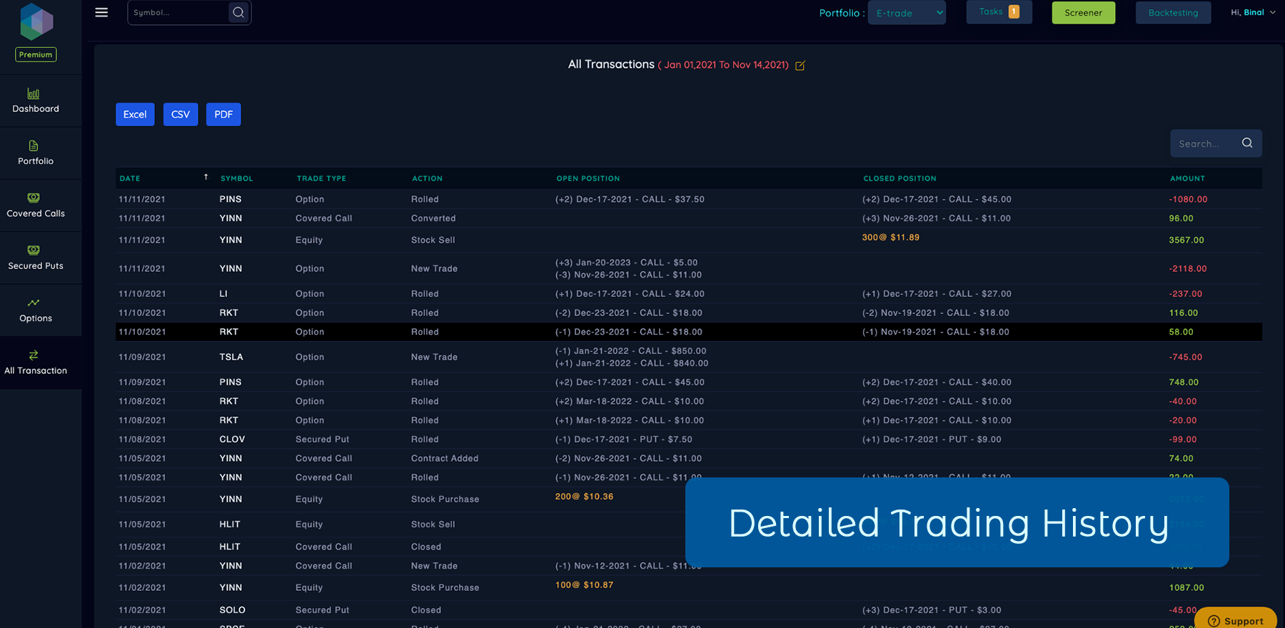Click the Symbol search input field
The width and height of the screenshot is (1285, 628).
click(x=178, y=13)
